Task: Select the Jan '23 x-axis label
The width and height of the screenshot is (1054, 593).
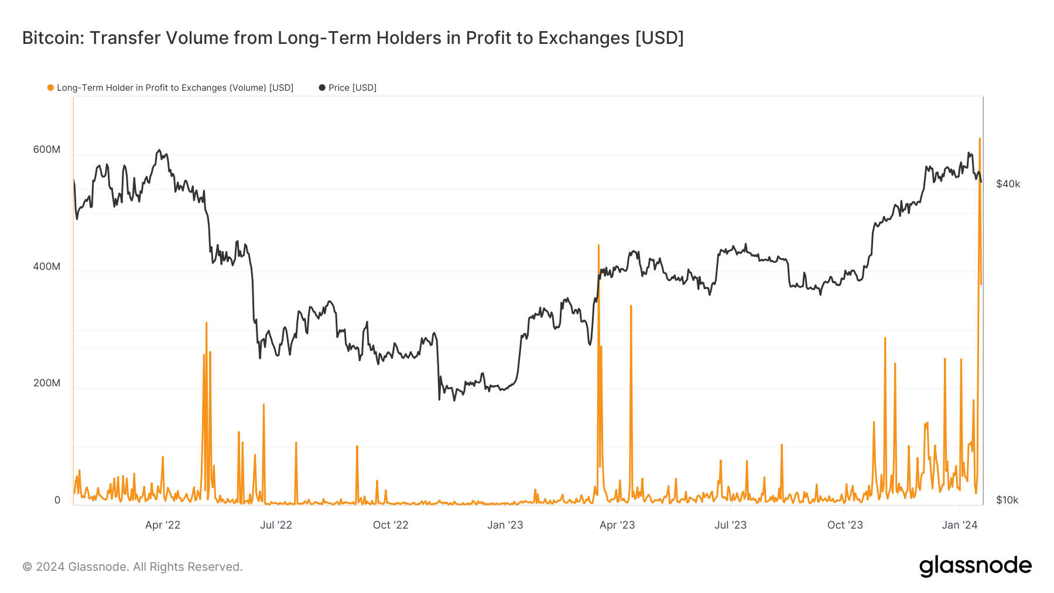Action: coord(505,525)
